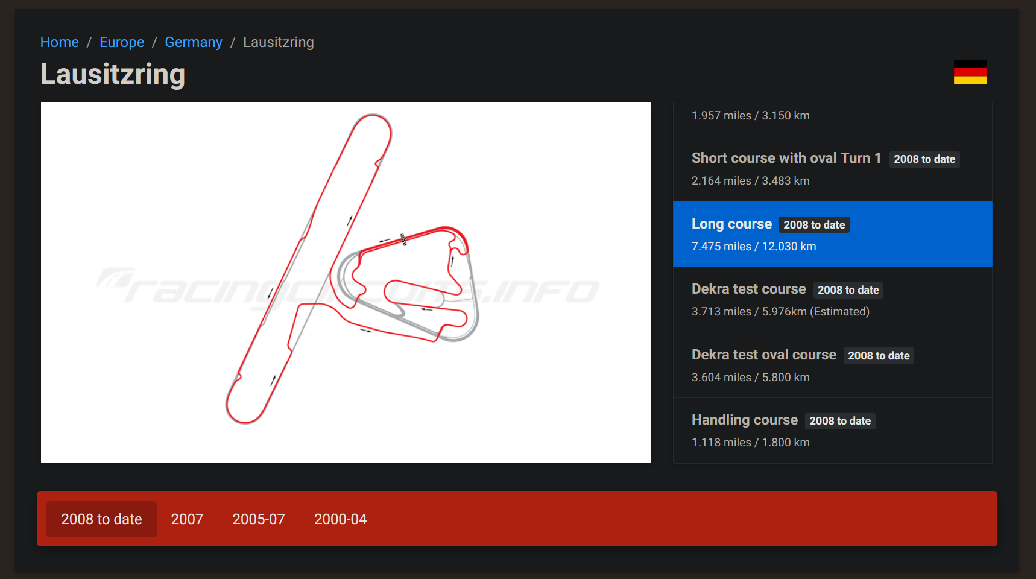This screenshot has height=579, width=1036.
Task: Open the Lausitzring track map image
Action: click(x=346, y=282)
